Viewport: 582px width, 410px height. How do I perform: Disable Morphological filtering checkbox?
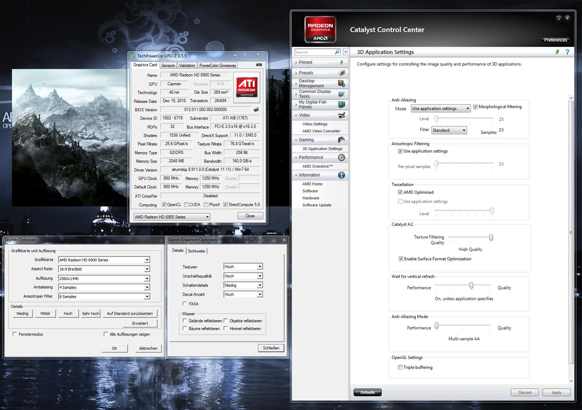(x=475, y=107)
